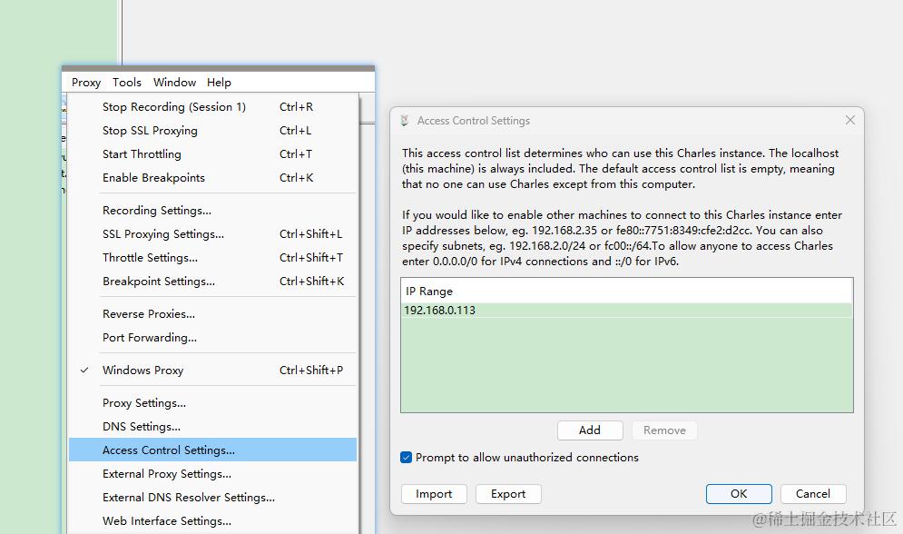The height and width of the screenshot is (534, 903).
Task: Click the Import button
Action: coord(434,494)
